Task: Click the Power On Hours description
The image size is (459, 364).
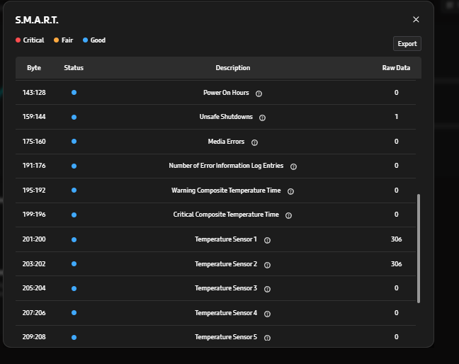Action: click(x=226, y=93)
